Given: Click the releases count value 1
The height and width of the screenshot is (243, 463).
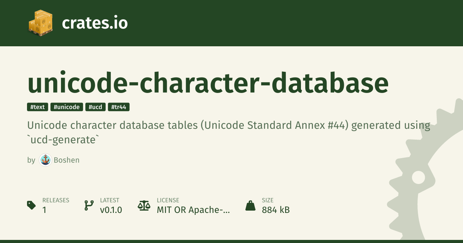Looking at the screenshot, I should click(44, 210).
